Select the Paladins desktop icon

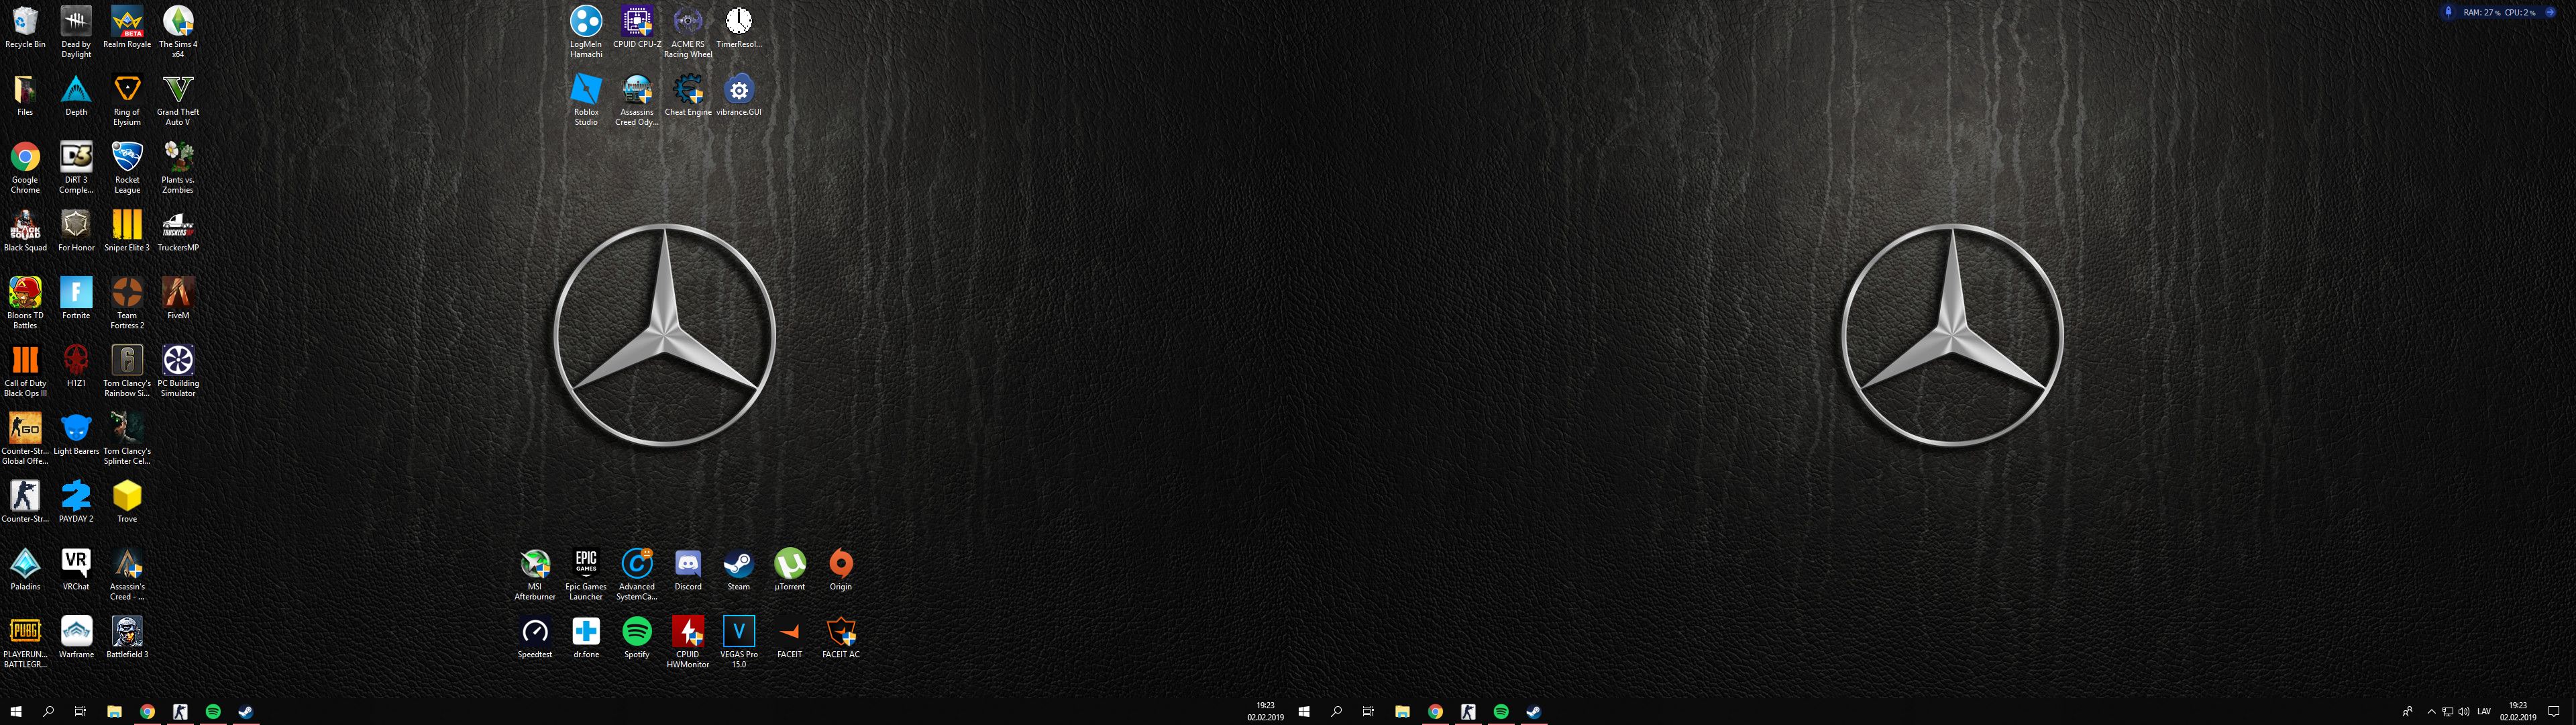[x=25, y=570]
